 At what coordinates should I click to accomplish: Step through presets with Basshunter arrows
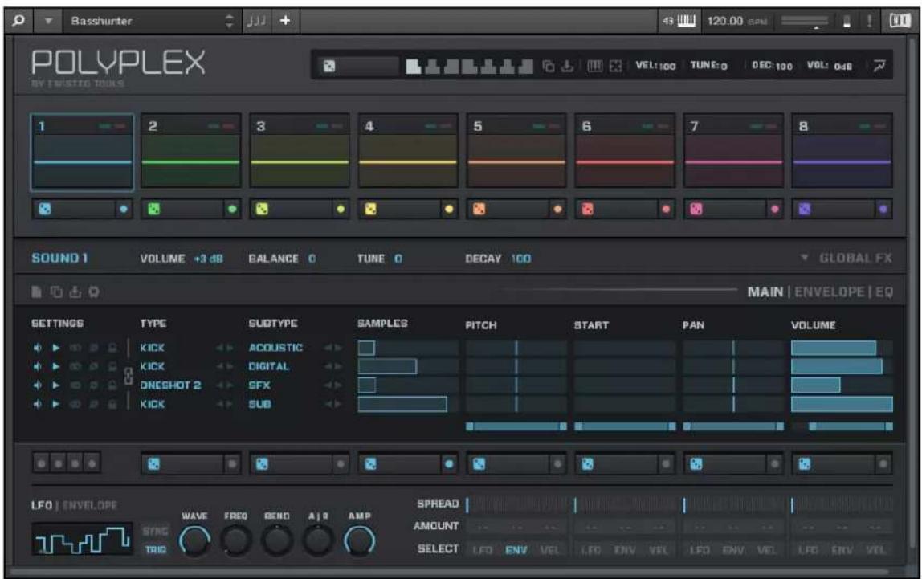tap(230, 21)
